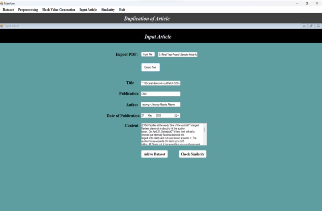Click into the Publication field containing CNN
The image size is (322, 211).
[x=161, y=94]
